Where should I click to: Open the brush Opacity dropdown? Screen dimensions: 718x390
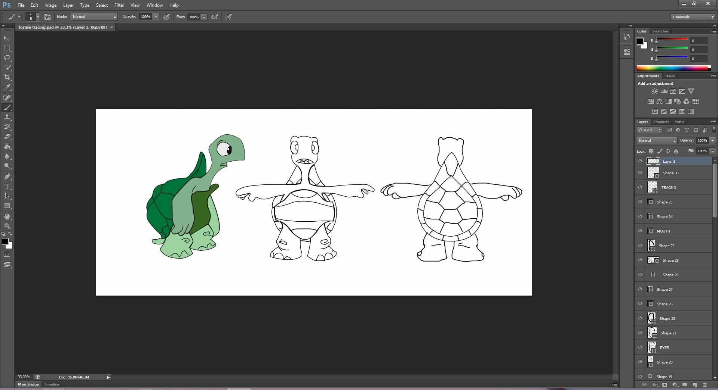pyautogui.click(x=156, y=17)
